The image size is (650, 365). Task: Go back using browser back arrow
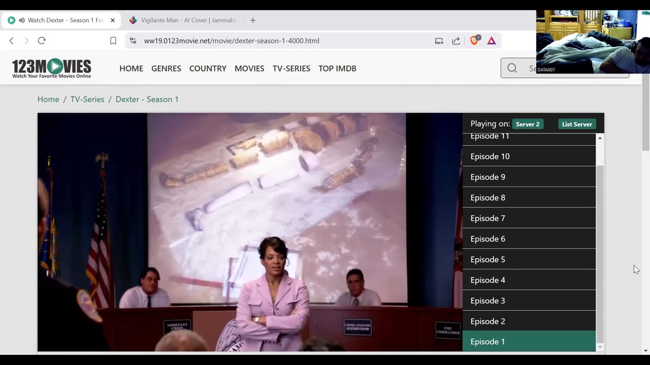(x=11, y=41)
